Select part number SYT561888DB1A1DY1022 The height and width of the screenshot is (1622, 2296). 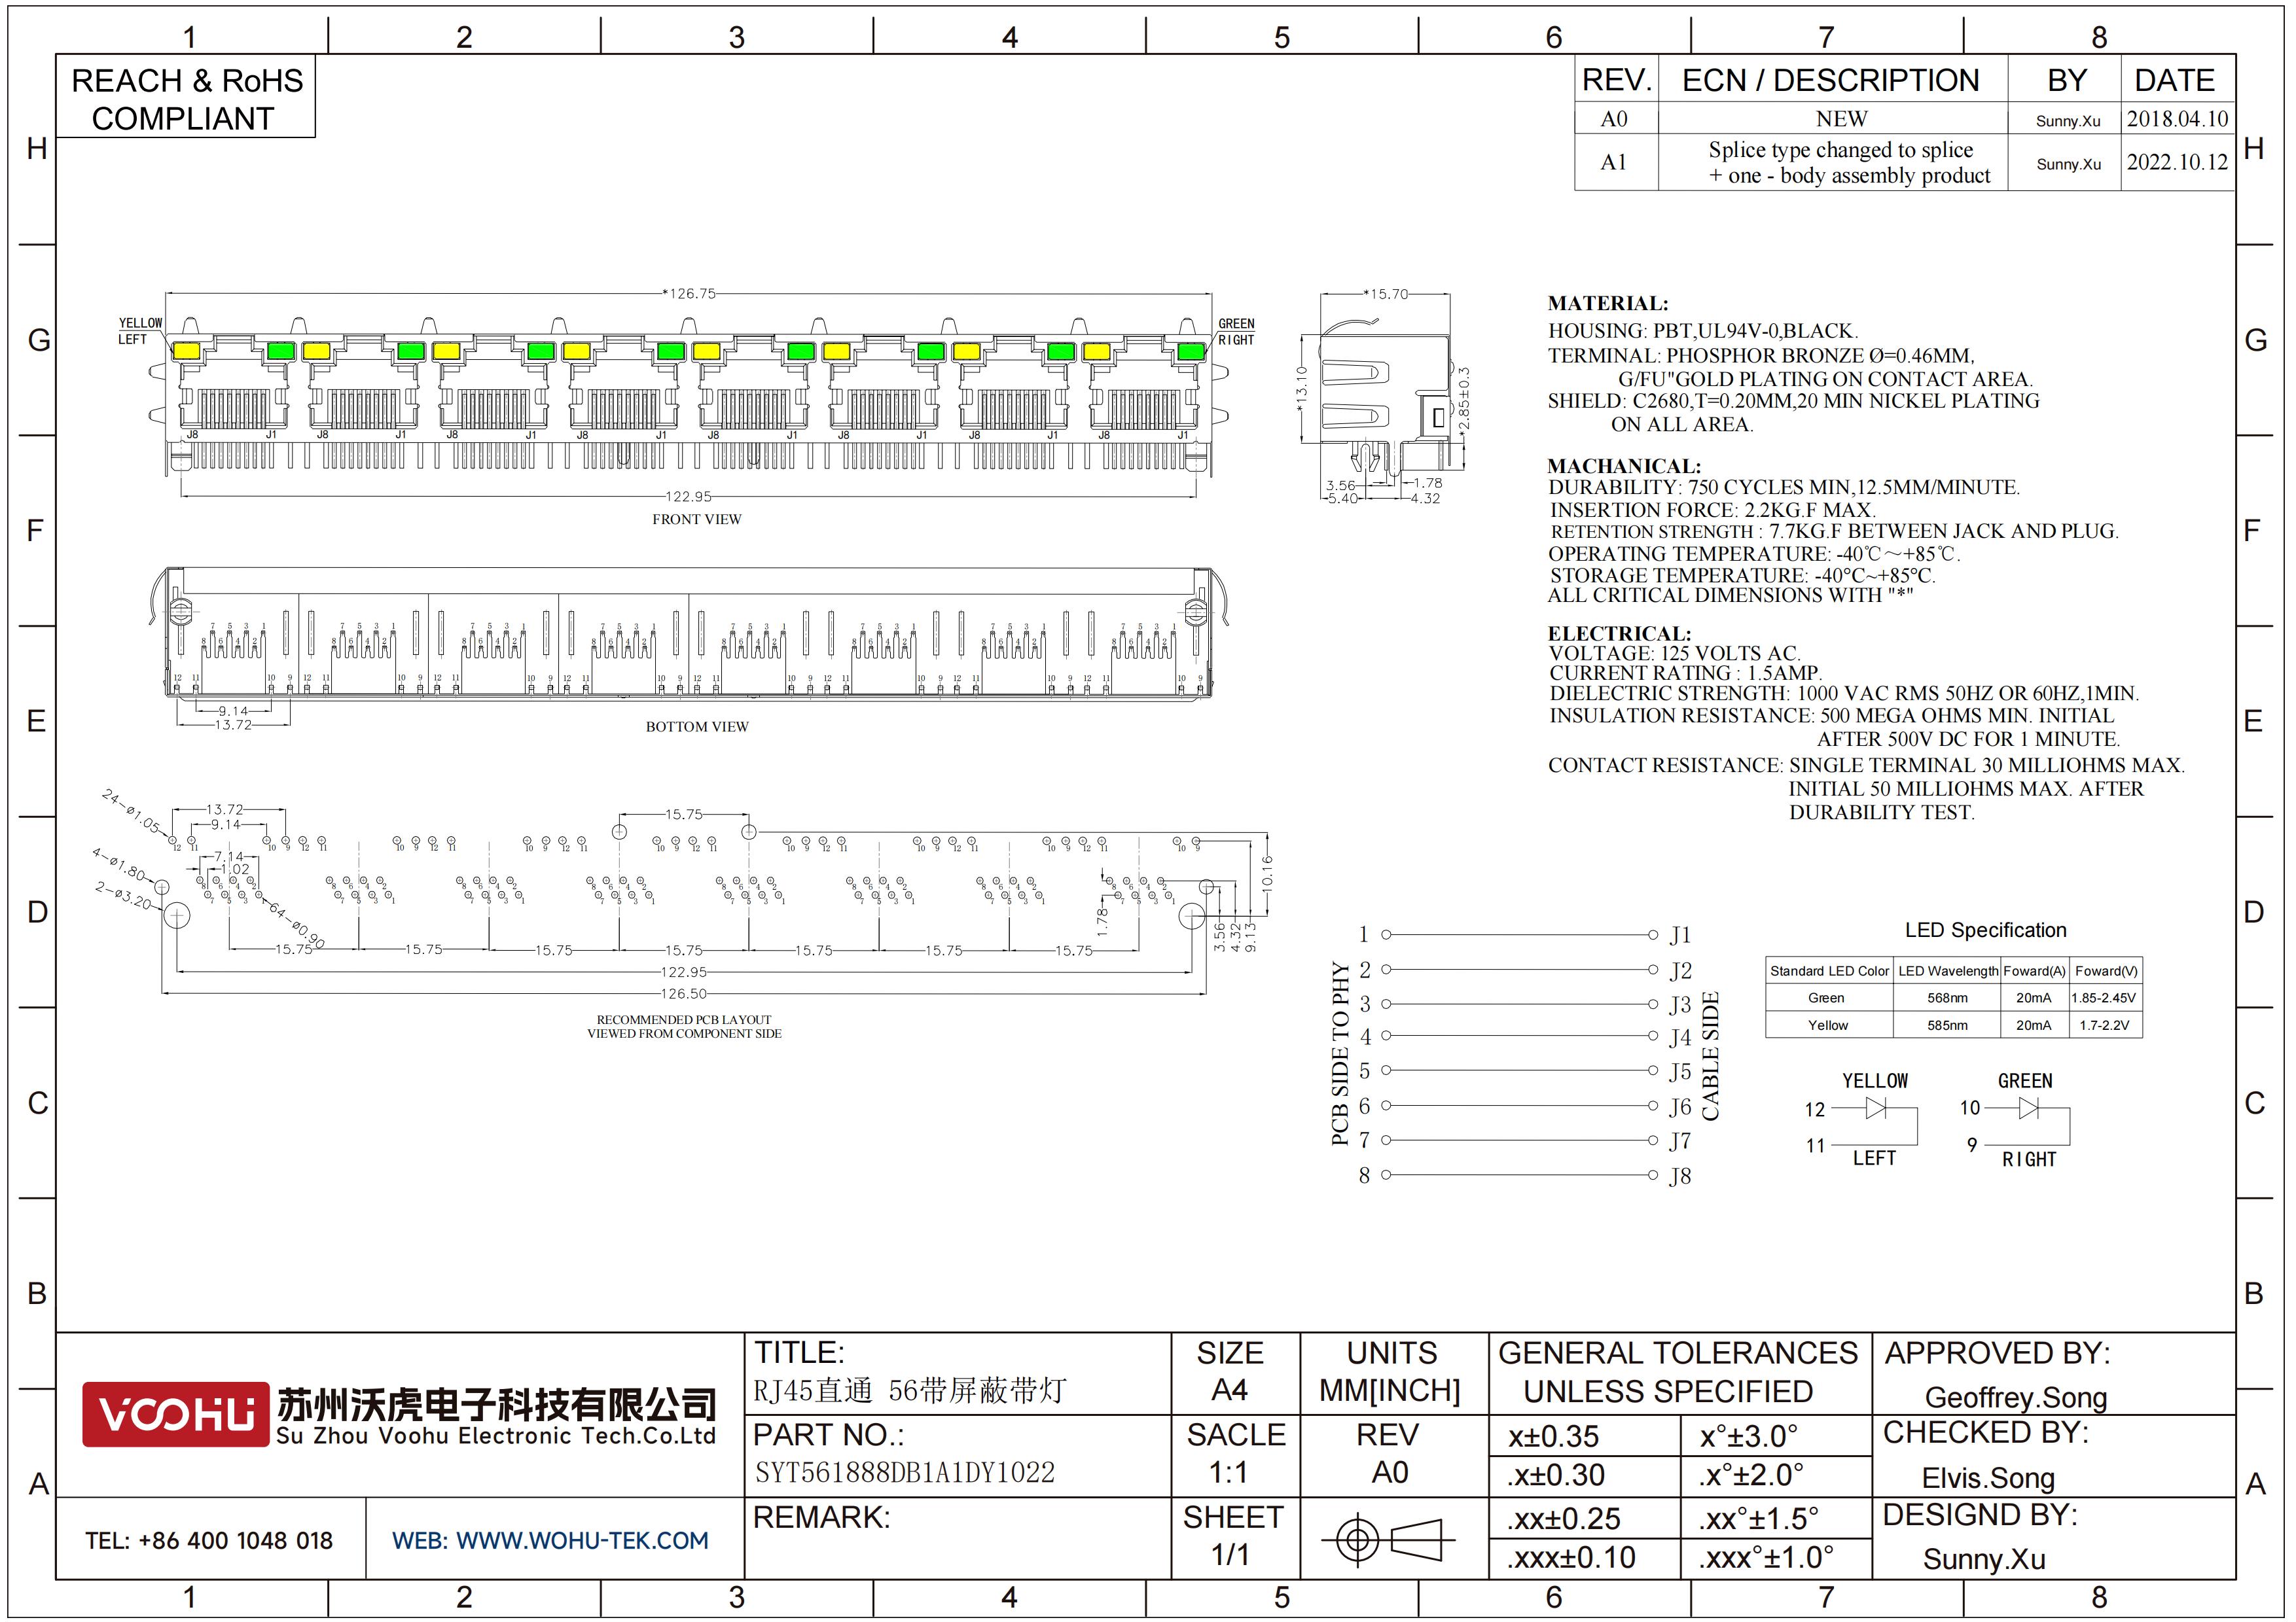pyautogui.click(x=904, y=1472)
